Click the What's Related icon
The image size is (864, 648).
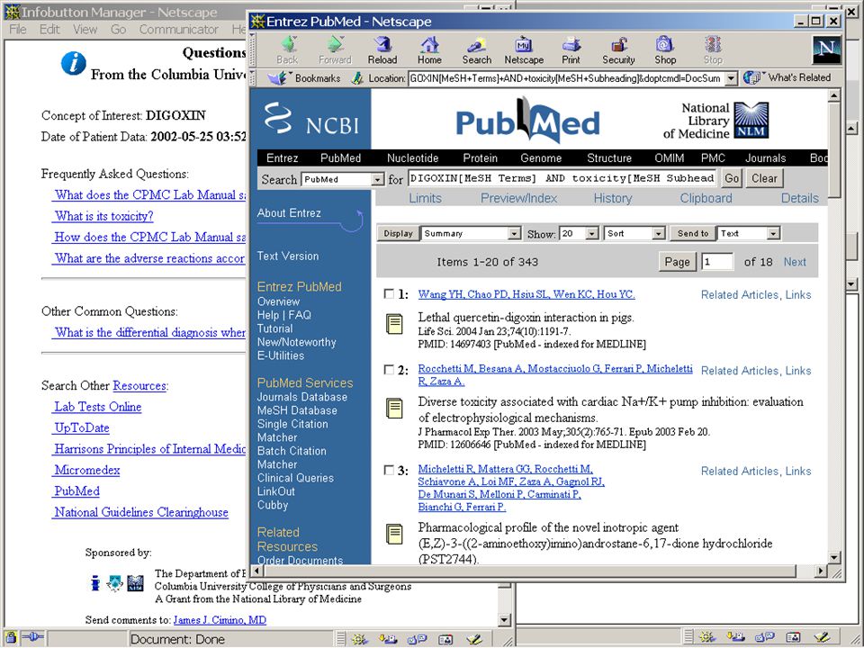click(751, 77)
